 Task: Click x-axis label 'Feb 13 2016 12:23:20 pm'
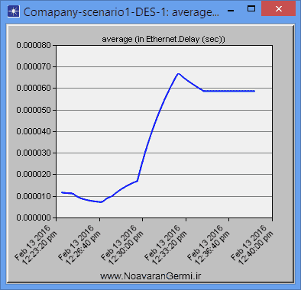36,244
